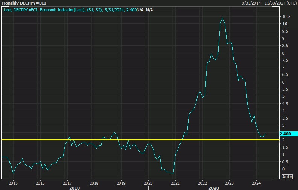This screenshot has height=190, width=298.
Task: Click the 2017 label on time axis
Action: coord(67,183)
